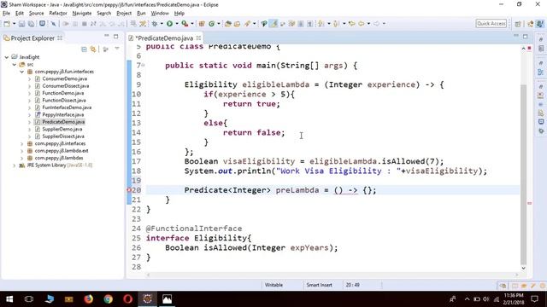
Task: Open the Navigate menu
Action: [82, 14]
